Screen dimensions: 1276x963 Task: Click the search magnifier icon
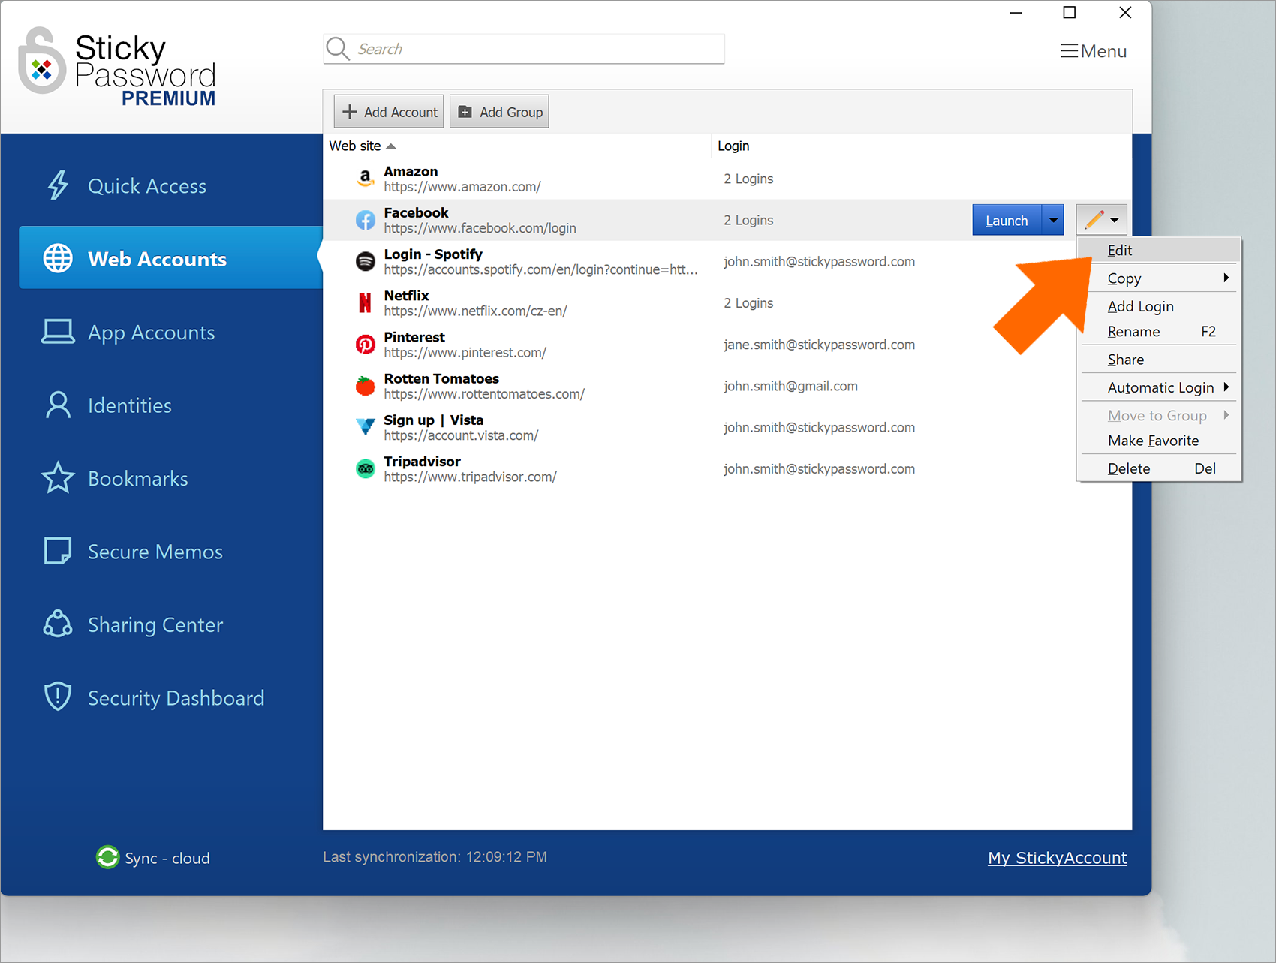coord(338,49)
